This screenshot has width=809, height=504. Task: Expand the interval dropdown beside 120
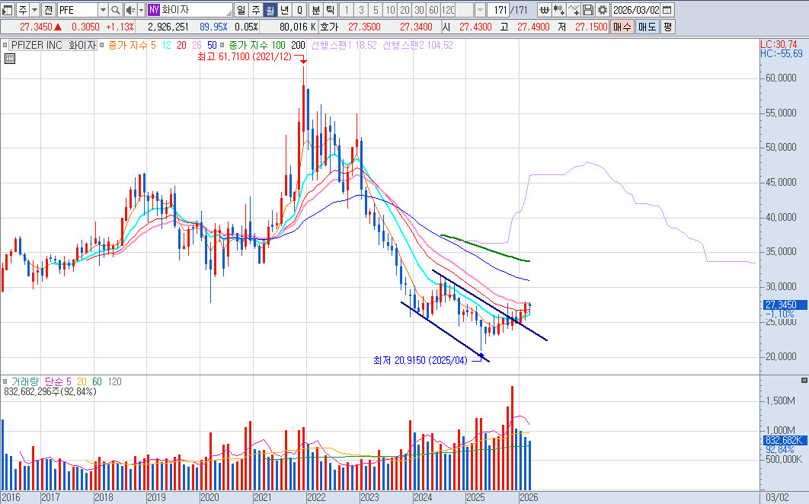[x=479, y=10]
